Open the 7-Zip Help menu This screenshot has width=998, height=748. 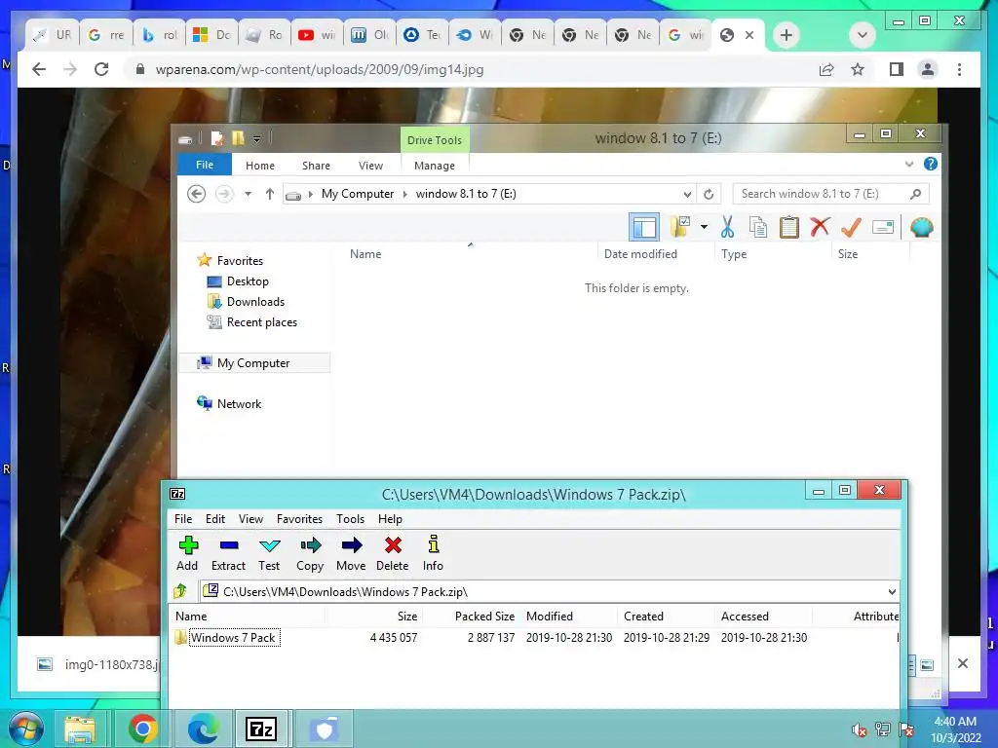390,519
